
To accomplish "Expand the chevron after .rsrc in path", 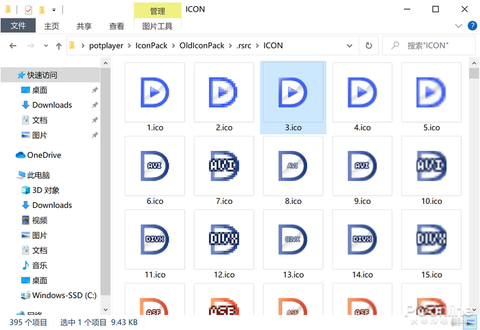I will (x=257, y=46).
